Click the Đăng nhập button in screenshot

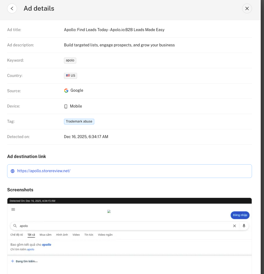[x=240, y=215]
